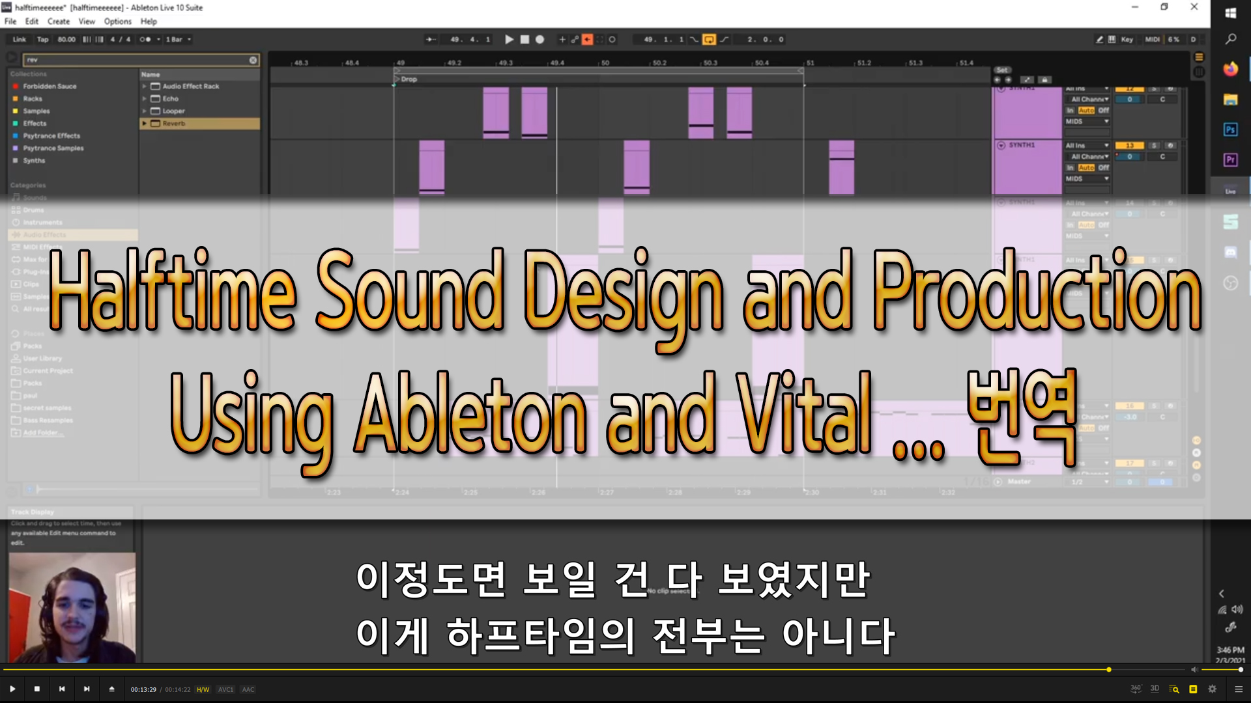Set SYNTH1 track monitor to Off
This screenshot has width=1251, height=703.
pyautogui.click(x=1104, y=168)
